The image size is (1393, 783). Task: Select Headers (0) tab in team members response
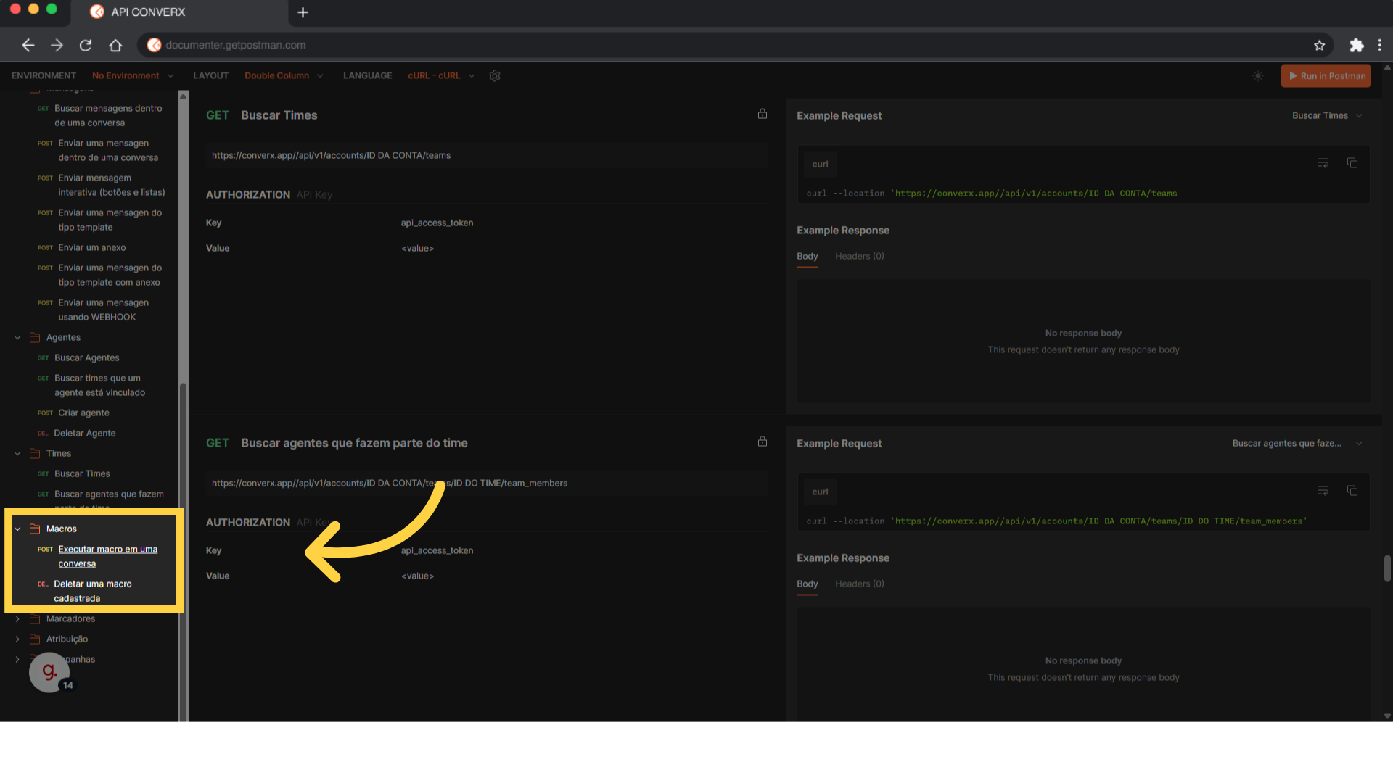tap(859, 584)
